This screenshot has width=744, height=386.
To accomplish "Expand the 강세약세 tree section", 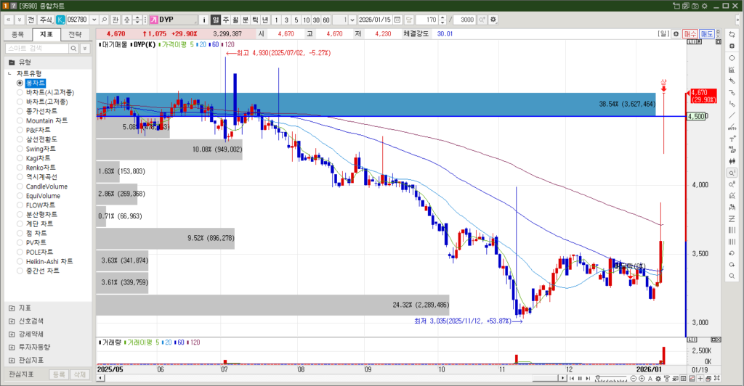I will coord(12,334).
